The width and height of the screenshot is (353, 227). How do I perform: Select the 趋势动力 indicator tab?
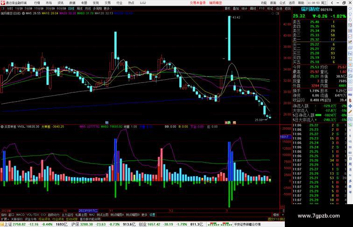pyautogui.click(x=54, y=215)
